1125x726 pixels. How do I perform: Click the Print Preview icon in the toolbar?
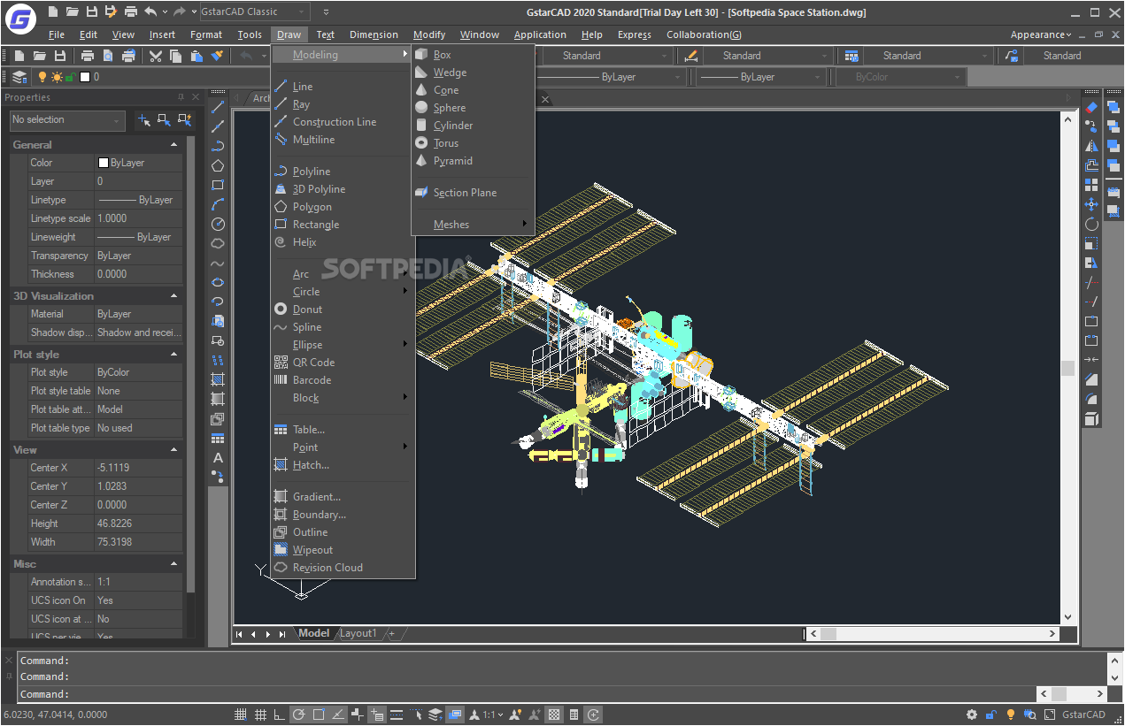(108, 56)
